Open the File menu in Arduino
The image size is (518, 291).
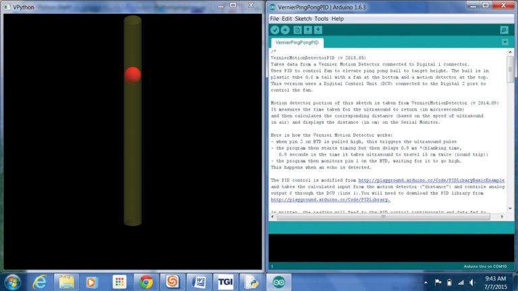(275, 19)
